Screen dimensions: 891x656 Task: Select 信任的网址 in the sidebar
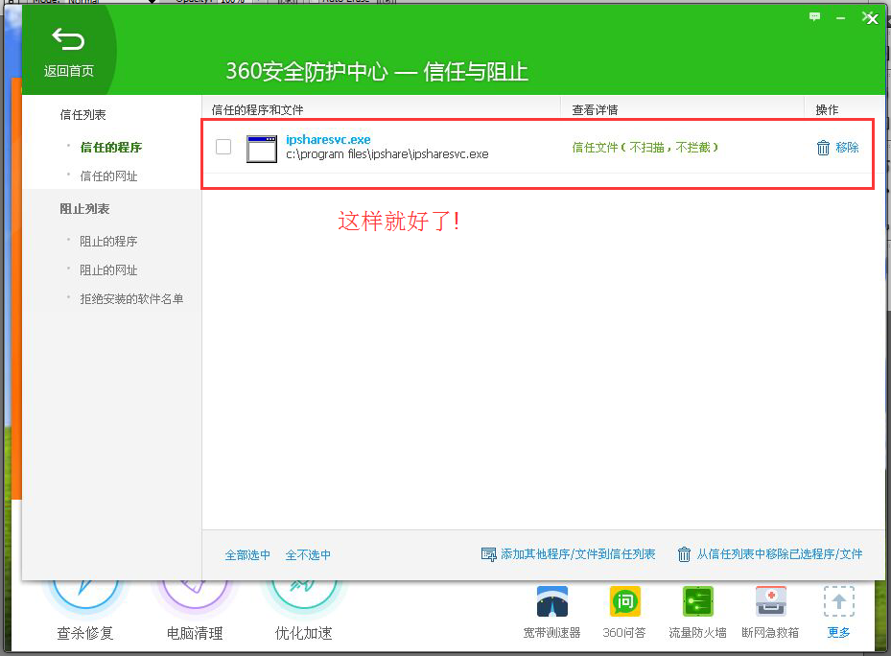pyautogui.click(x=108, y=176)
